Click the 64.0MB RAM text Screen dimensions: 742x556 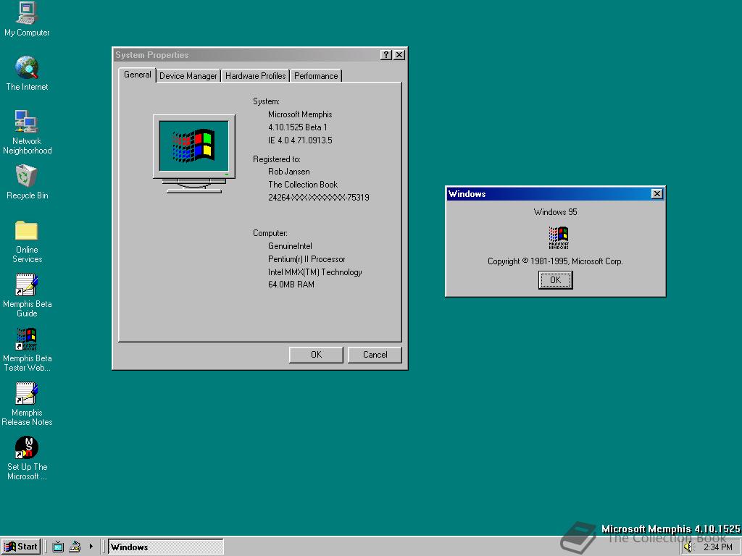(291, 285)
